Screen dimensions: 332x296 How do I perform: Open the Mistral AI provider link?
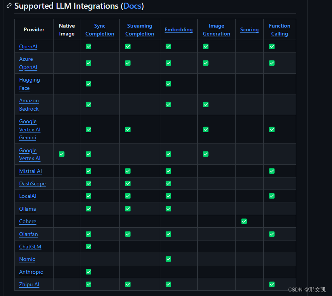31,171
